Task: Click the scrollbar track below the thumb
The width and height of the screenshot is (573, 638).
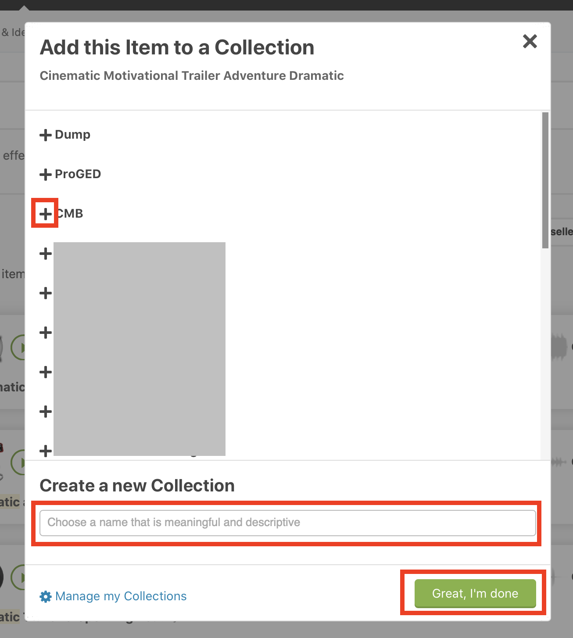Action: coord(545,351)
